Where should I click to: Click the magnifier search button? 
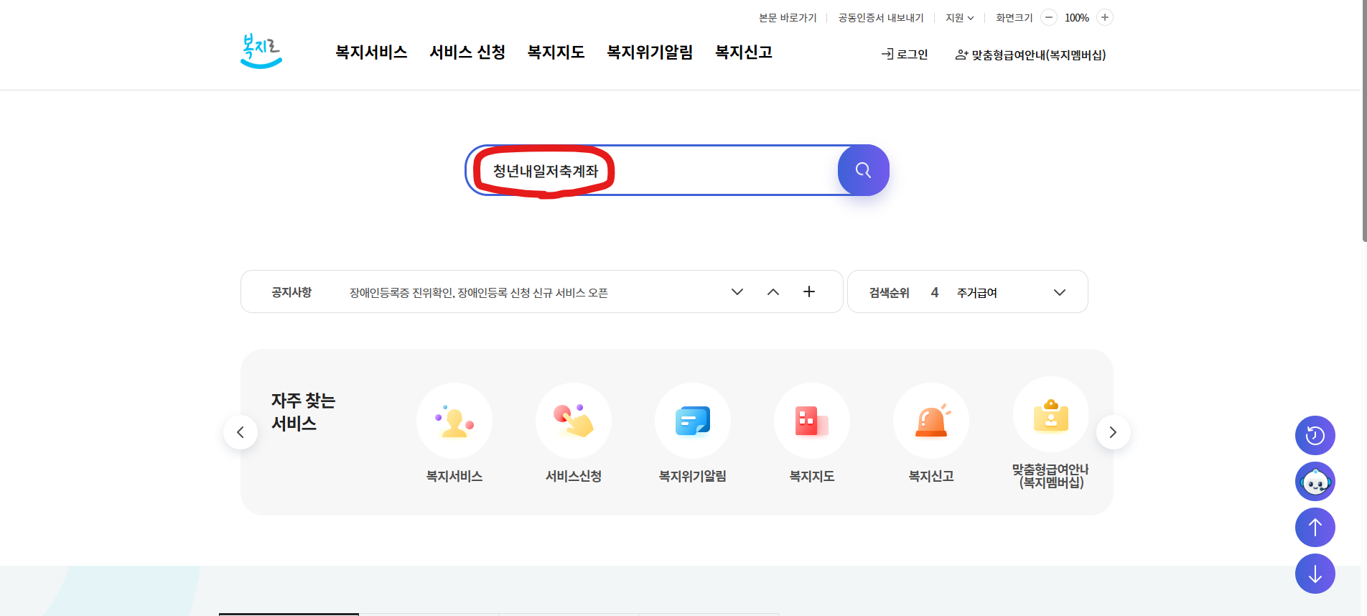coord(863,170)
